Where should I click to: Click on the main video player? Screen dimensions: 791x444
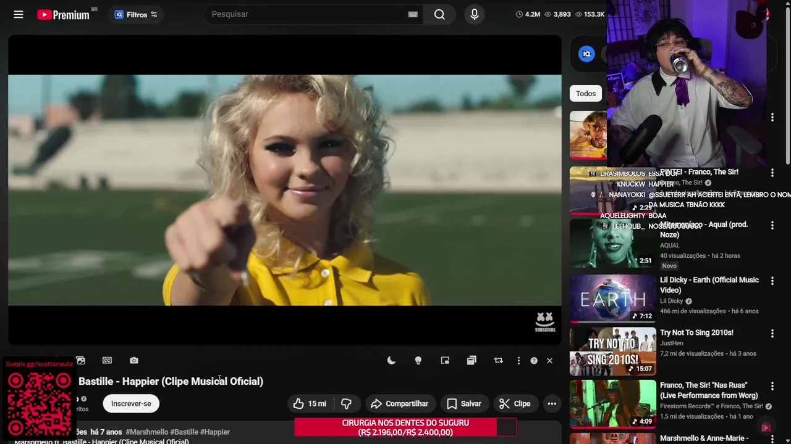click(285, 190)
